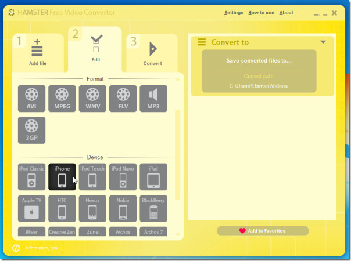This screenshot has height=261, width=351.
Task: Pick the BlackBerry device tile
Action: (x=153, y=208)
